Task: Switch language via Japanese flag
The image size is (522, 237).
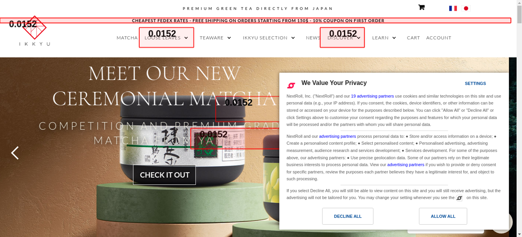Action: 466,8
